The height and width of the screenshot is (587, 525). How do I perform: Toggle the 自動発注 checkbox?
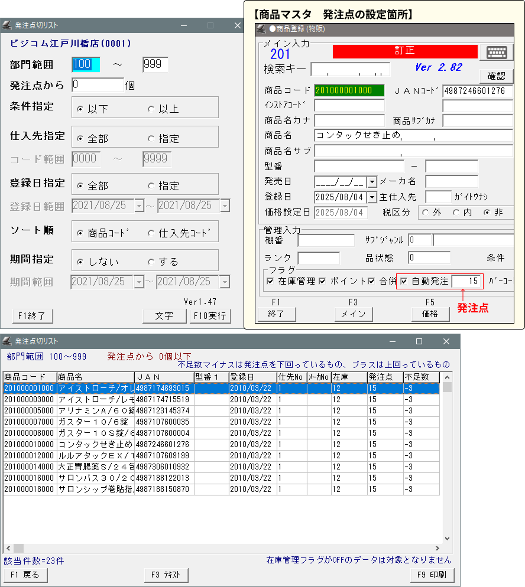click(404, 282)
